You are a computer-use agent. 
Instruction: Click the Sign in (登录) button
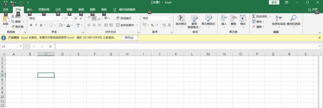274,2
